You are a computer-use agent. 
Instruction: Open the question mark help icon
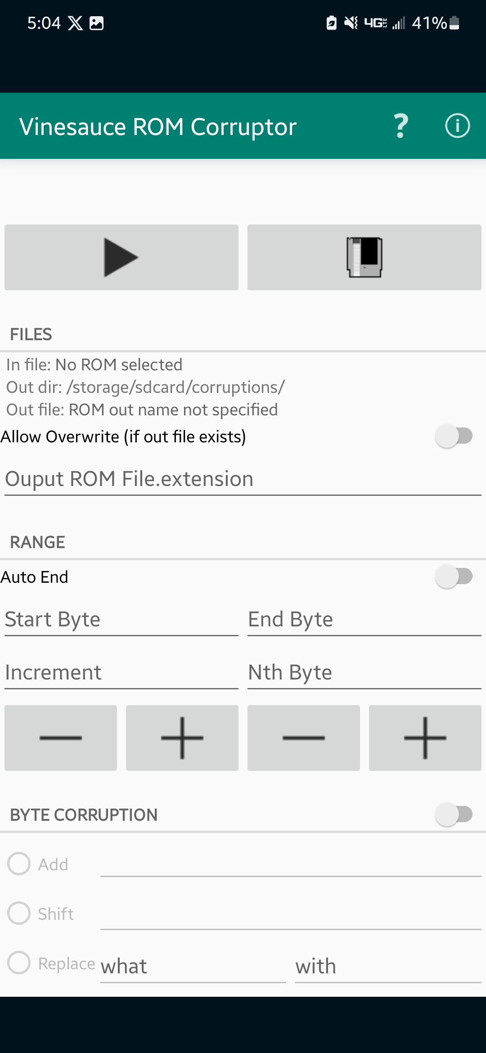click(x=401, y=126)
